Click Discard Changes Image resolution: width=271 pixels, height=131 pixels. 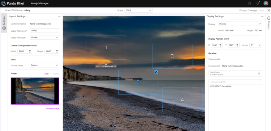pos(248,10)
